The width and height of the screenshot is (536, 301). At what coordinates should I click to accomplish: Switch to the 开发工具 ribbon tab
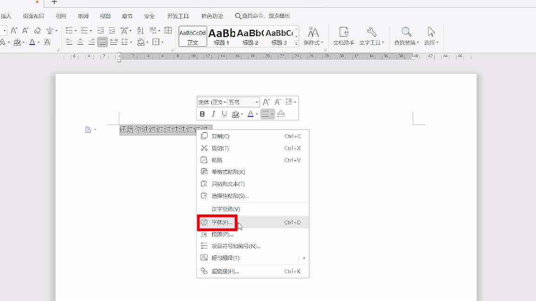pyautogui.click(x=178, y=16)
